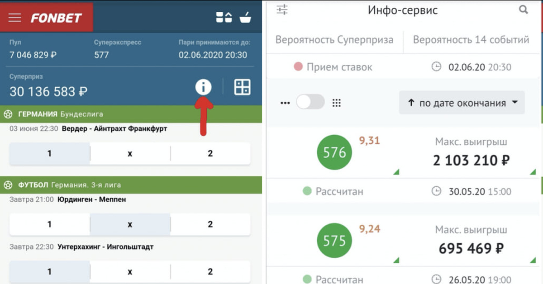Toggle the list/grid view switch
Screen dimensions: 543x284
coord(310,102)
